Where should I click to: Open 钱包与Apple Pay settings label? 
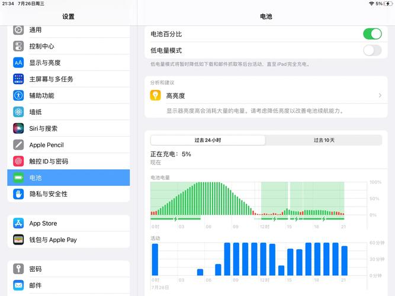click(x=53, y=240)
